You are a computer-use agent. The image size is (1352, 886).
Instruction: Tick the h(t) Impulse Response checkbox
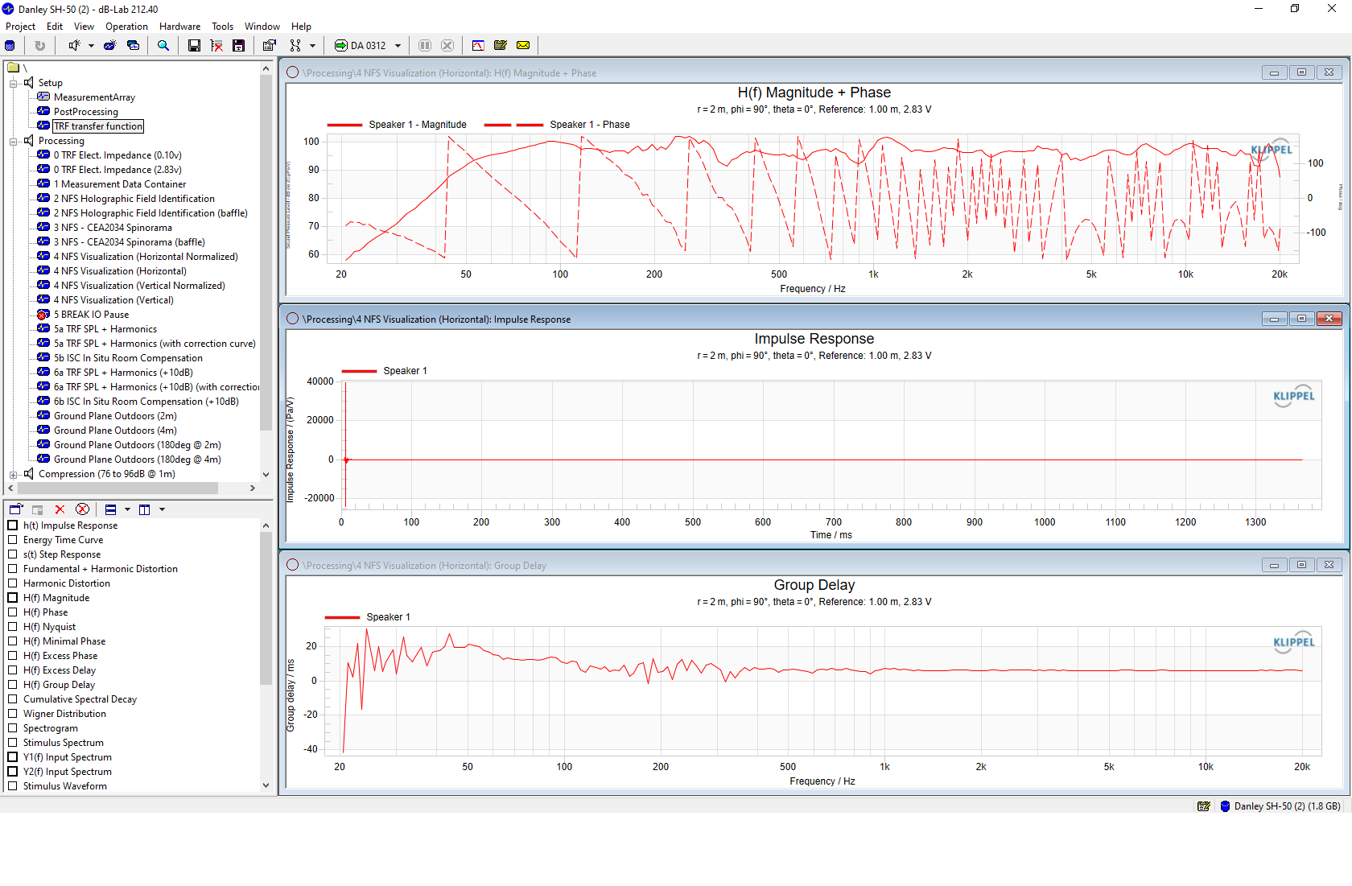[x=13, y=525]
